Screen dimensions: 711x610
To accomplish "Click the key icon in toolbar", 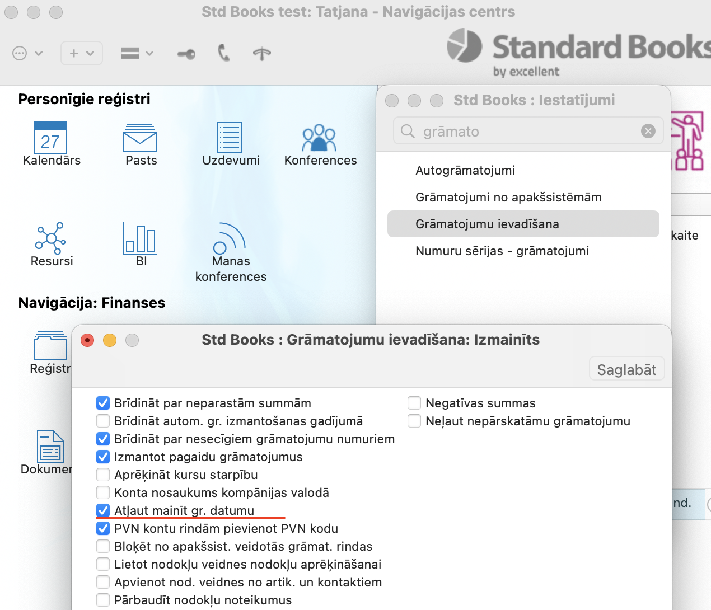I will pos(186,54).
